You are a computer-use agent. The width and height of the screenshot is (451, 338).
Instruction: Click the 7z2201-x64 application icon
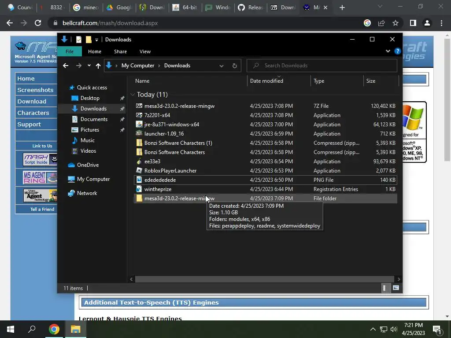pos(139,115)
